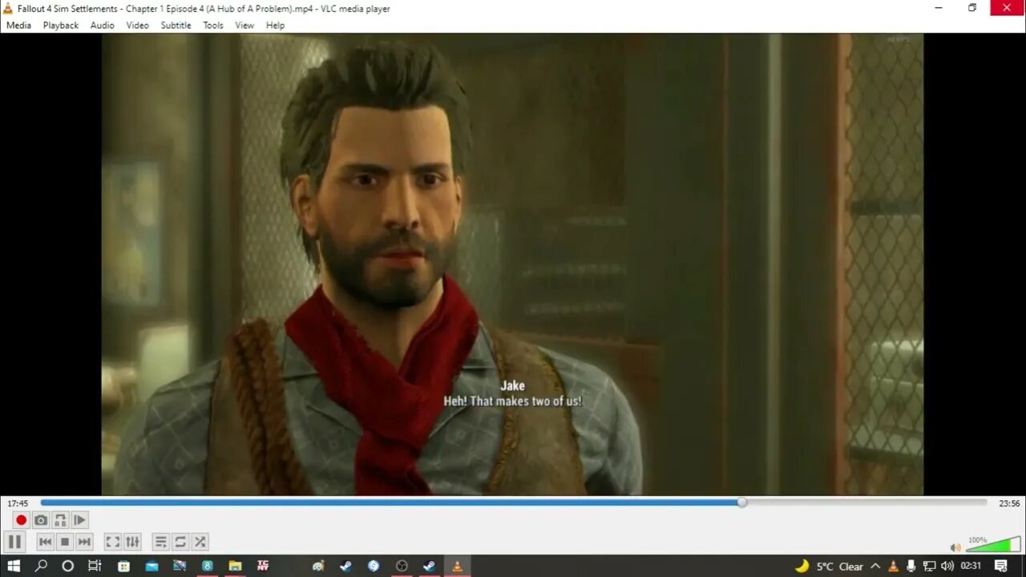The image size is (1026, 577).
Task: Click the taskbar clock showing 02:31
Action: 971,566
